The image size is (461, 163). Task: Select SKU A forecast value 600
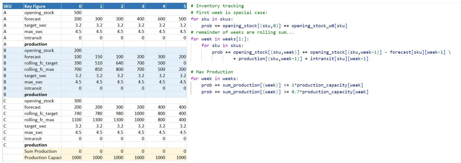(155, 19)
